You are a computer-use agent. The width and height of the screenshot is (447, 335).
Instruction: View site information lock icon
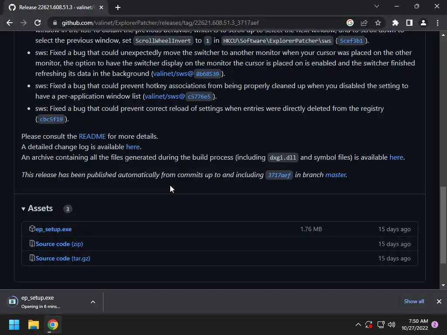click(x=55, y=23)
